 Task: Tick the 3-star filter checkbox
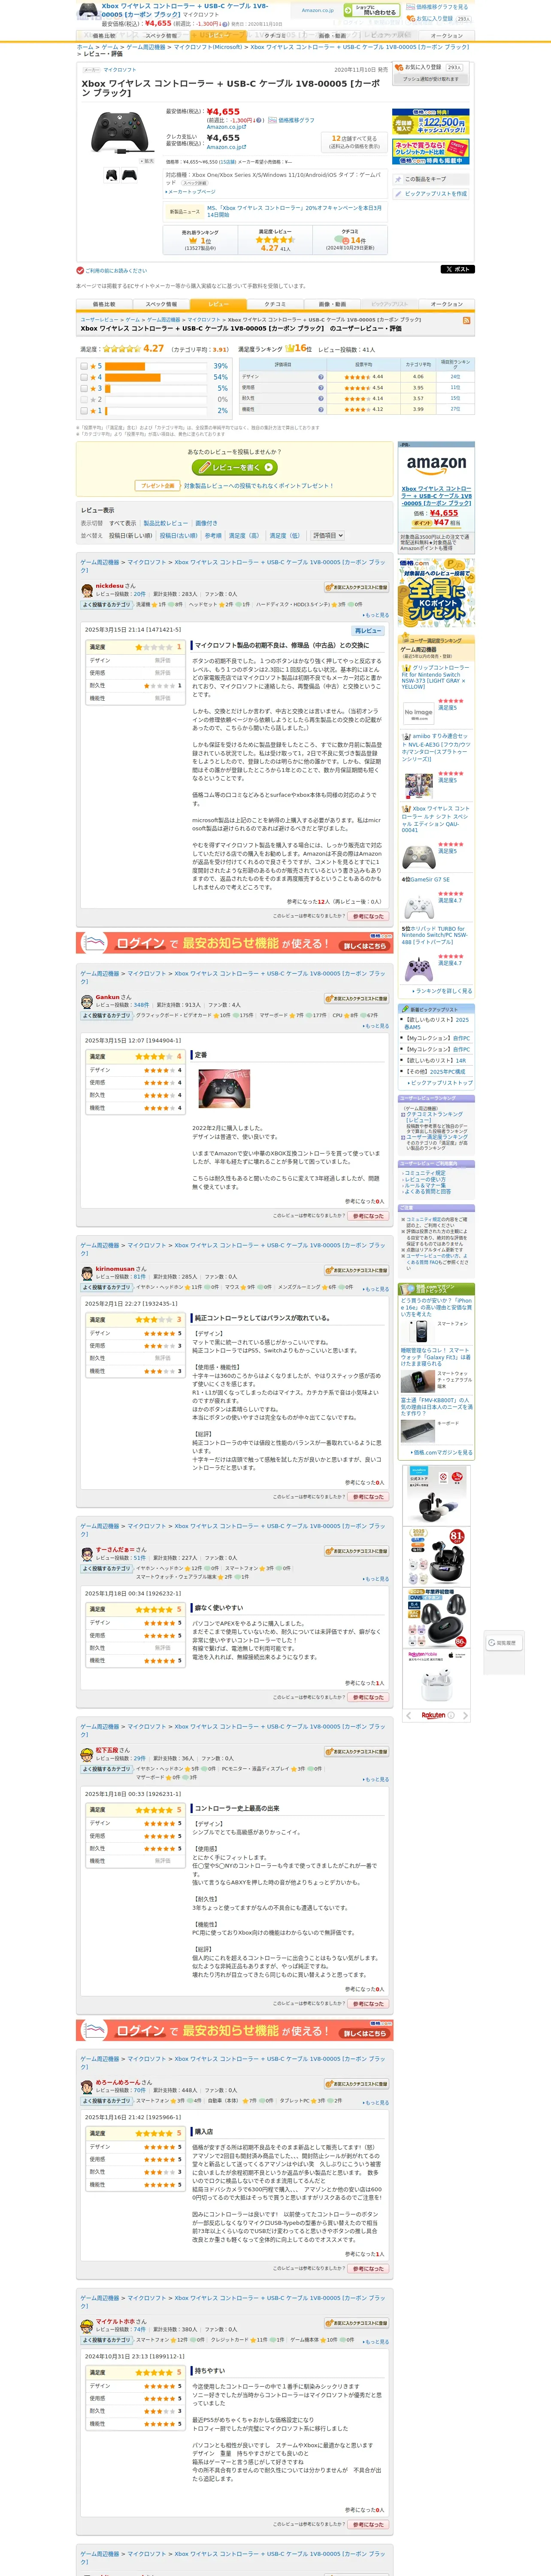click(x=84, y=389)
